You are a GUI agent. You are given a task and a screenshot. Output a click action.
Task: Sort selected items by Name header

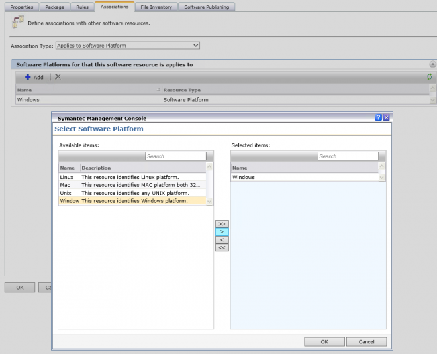pyautogui.click(x=305, y=168)
